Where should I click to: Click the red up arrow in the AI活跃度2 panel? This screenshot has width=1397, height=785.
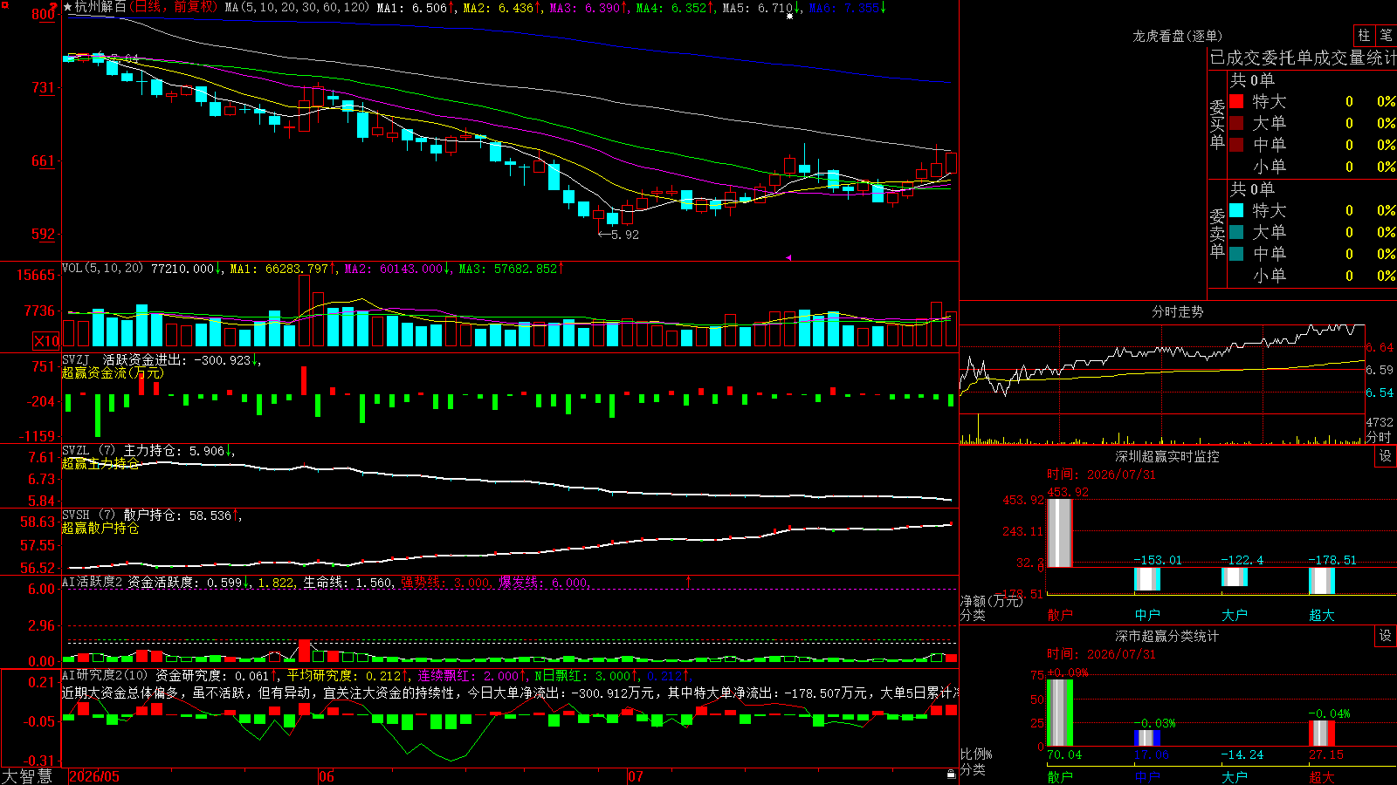point(688,581)
